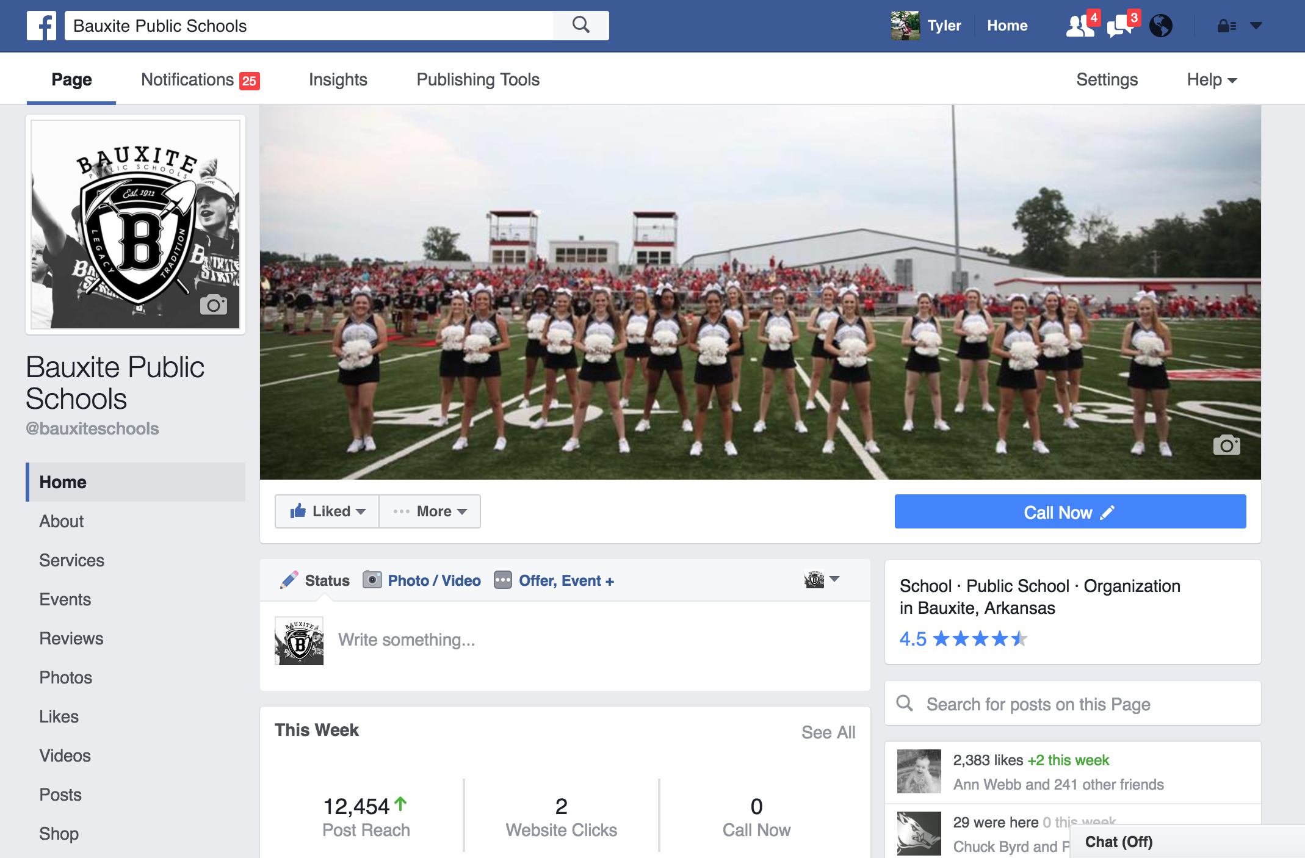
Task: Click the magnifying glass search button
Action: 581,26
